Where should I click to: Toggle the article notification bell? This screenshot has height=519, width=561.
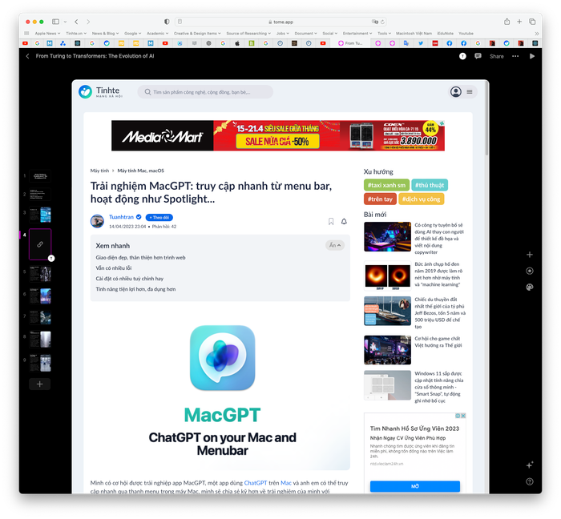pos(344,222)
